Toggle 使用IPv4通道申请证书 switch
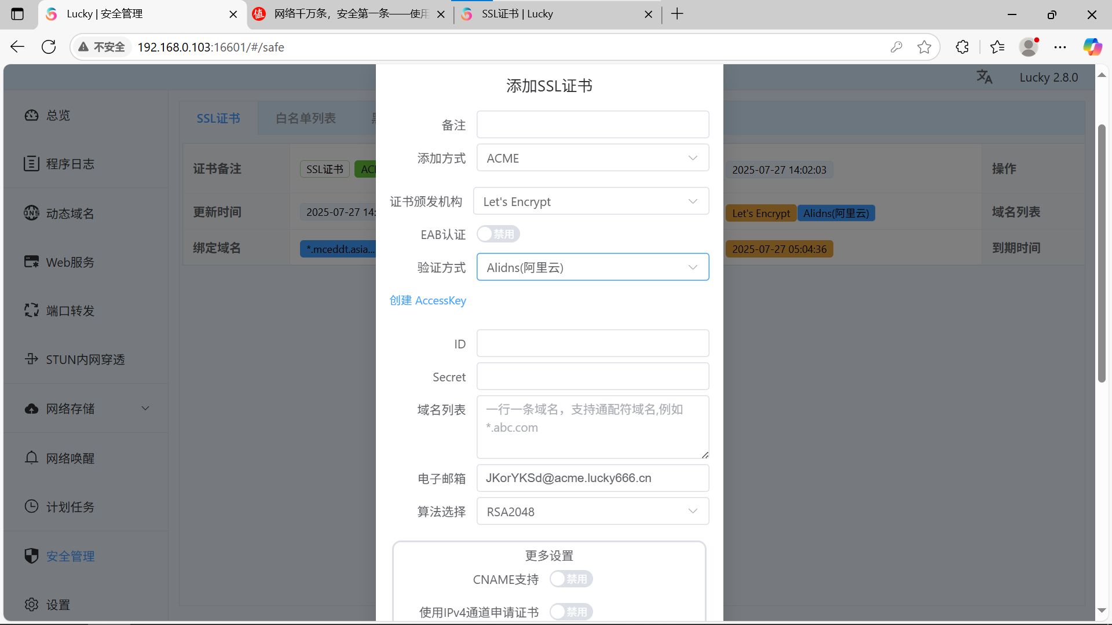The height and width of the screenshot is (625, 1112). point(571,612)
